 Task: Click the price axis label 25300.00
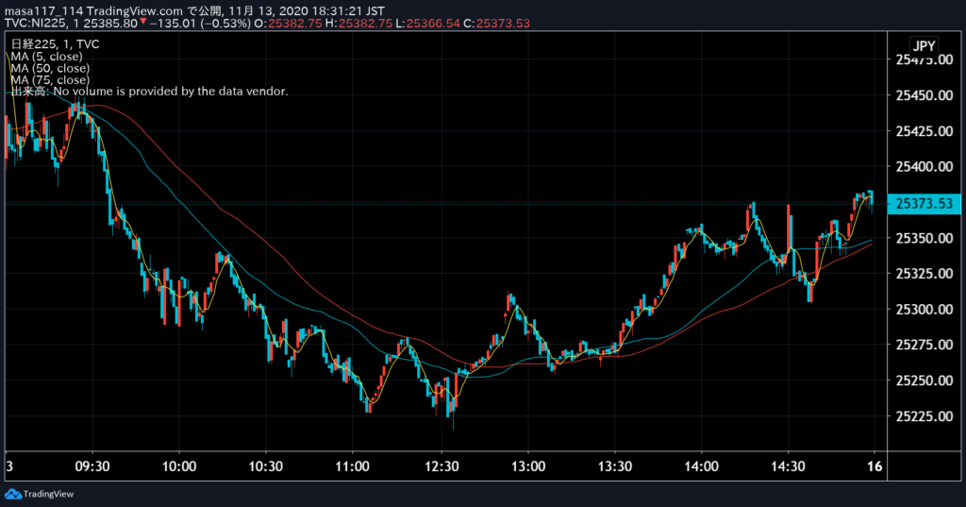(924, 309)
